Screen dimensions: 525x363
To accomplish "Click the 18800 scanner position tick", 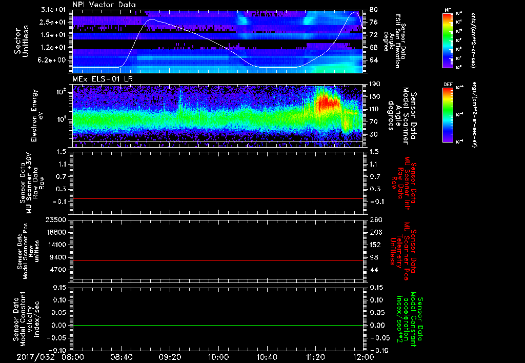I will click(55, 232).
